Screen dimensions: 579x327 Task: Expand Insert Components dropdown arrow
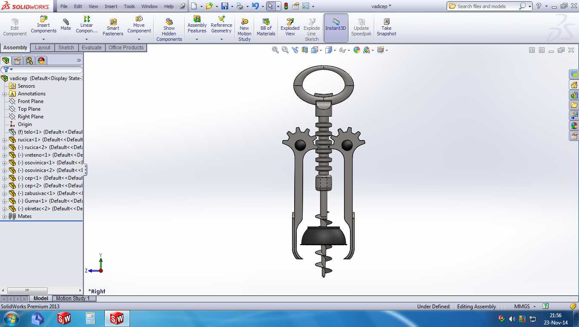coord(43,39)
